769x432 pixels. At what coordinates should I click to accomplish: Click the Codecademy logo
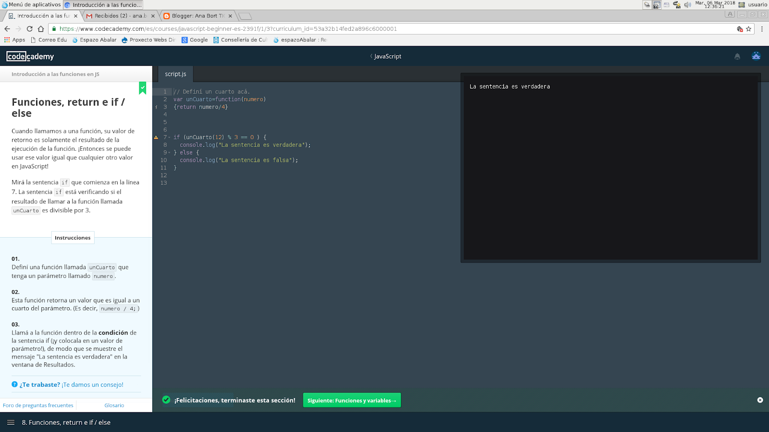(30, 56)
